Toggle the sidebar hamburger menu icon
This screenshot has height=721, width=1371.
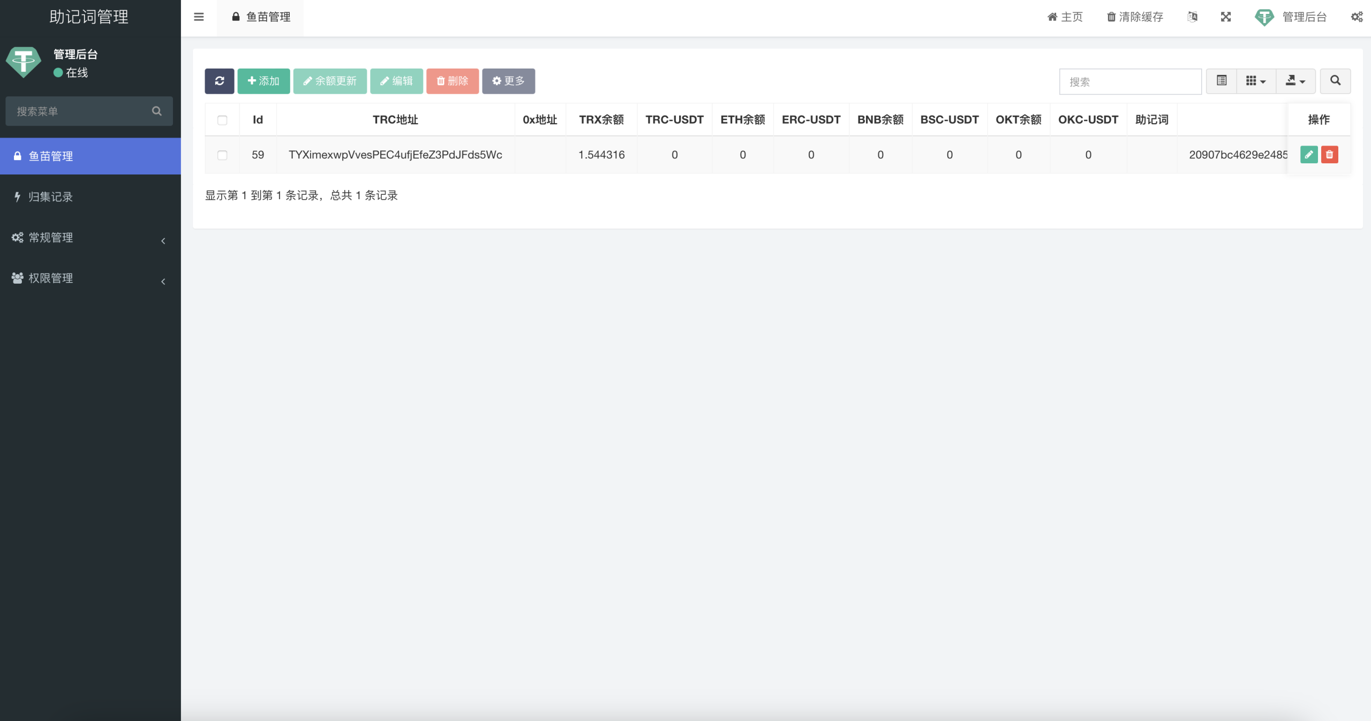pyautogui.click(x=199, y=17)
